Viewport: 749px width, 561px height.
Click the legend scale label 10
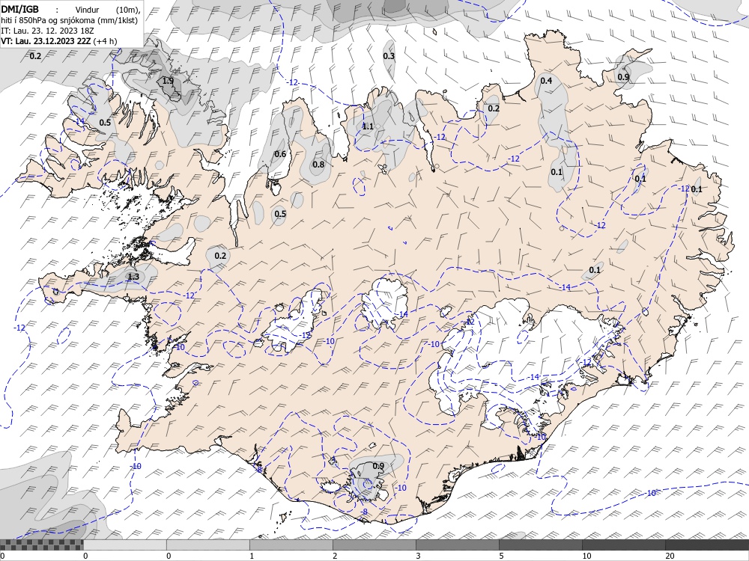click(x=586, y=555)
